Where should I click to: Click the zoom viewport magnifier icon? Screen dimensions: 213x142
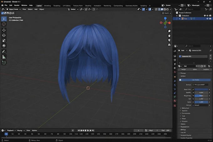[x=169, y=31]
